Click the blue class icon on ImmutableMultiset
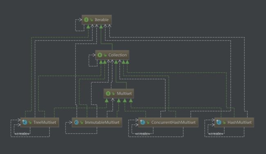 tap(77, 122)
